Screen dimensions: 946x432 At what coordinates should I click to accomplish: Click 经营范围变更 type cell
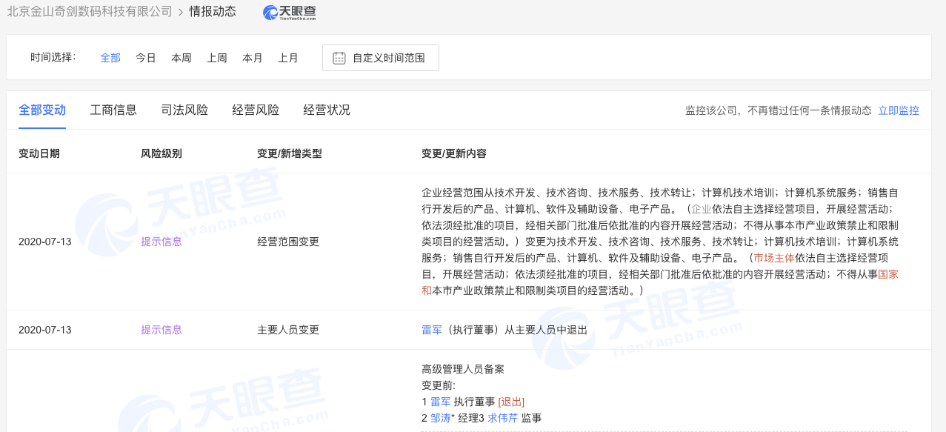[x=288, y=242]
